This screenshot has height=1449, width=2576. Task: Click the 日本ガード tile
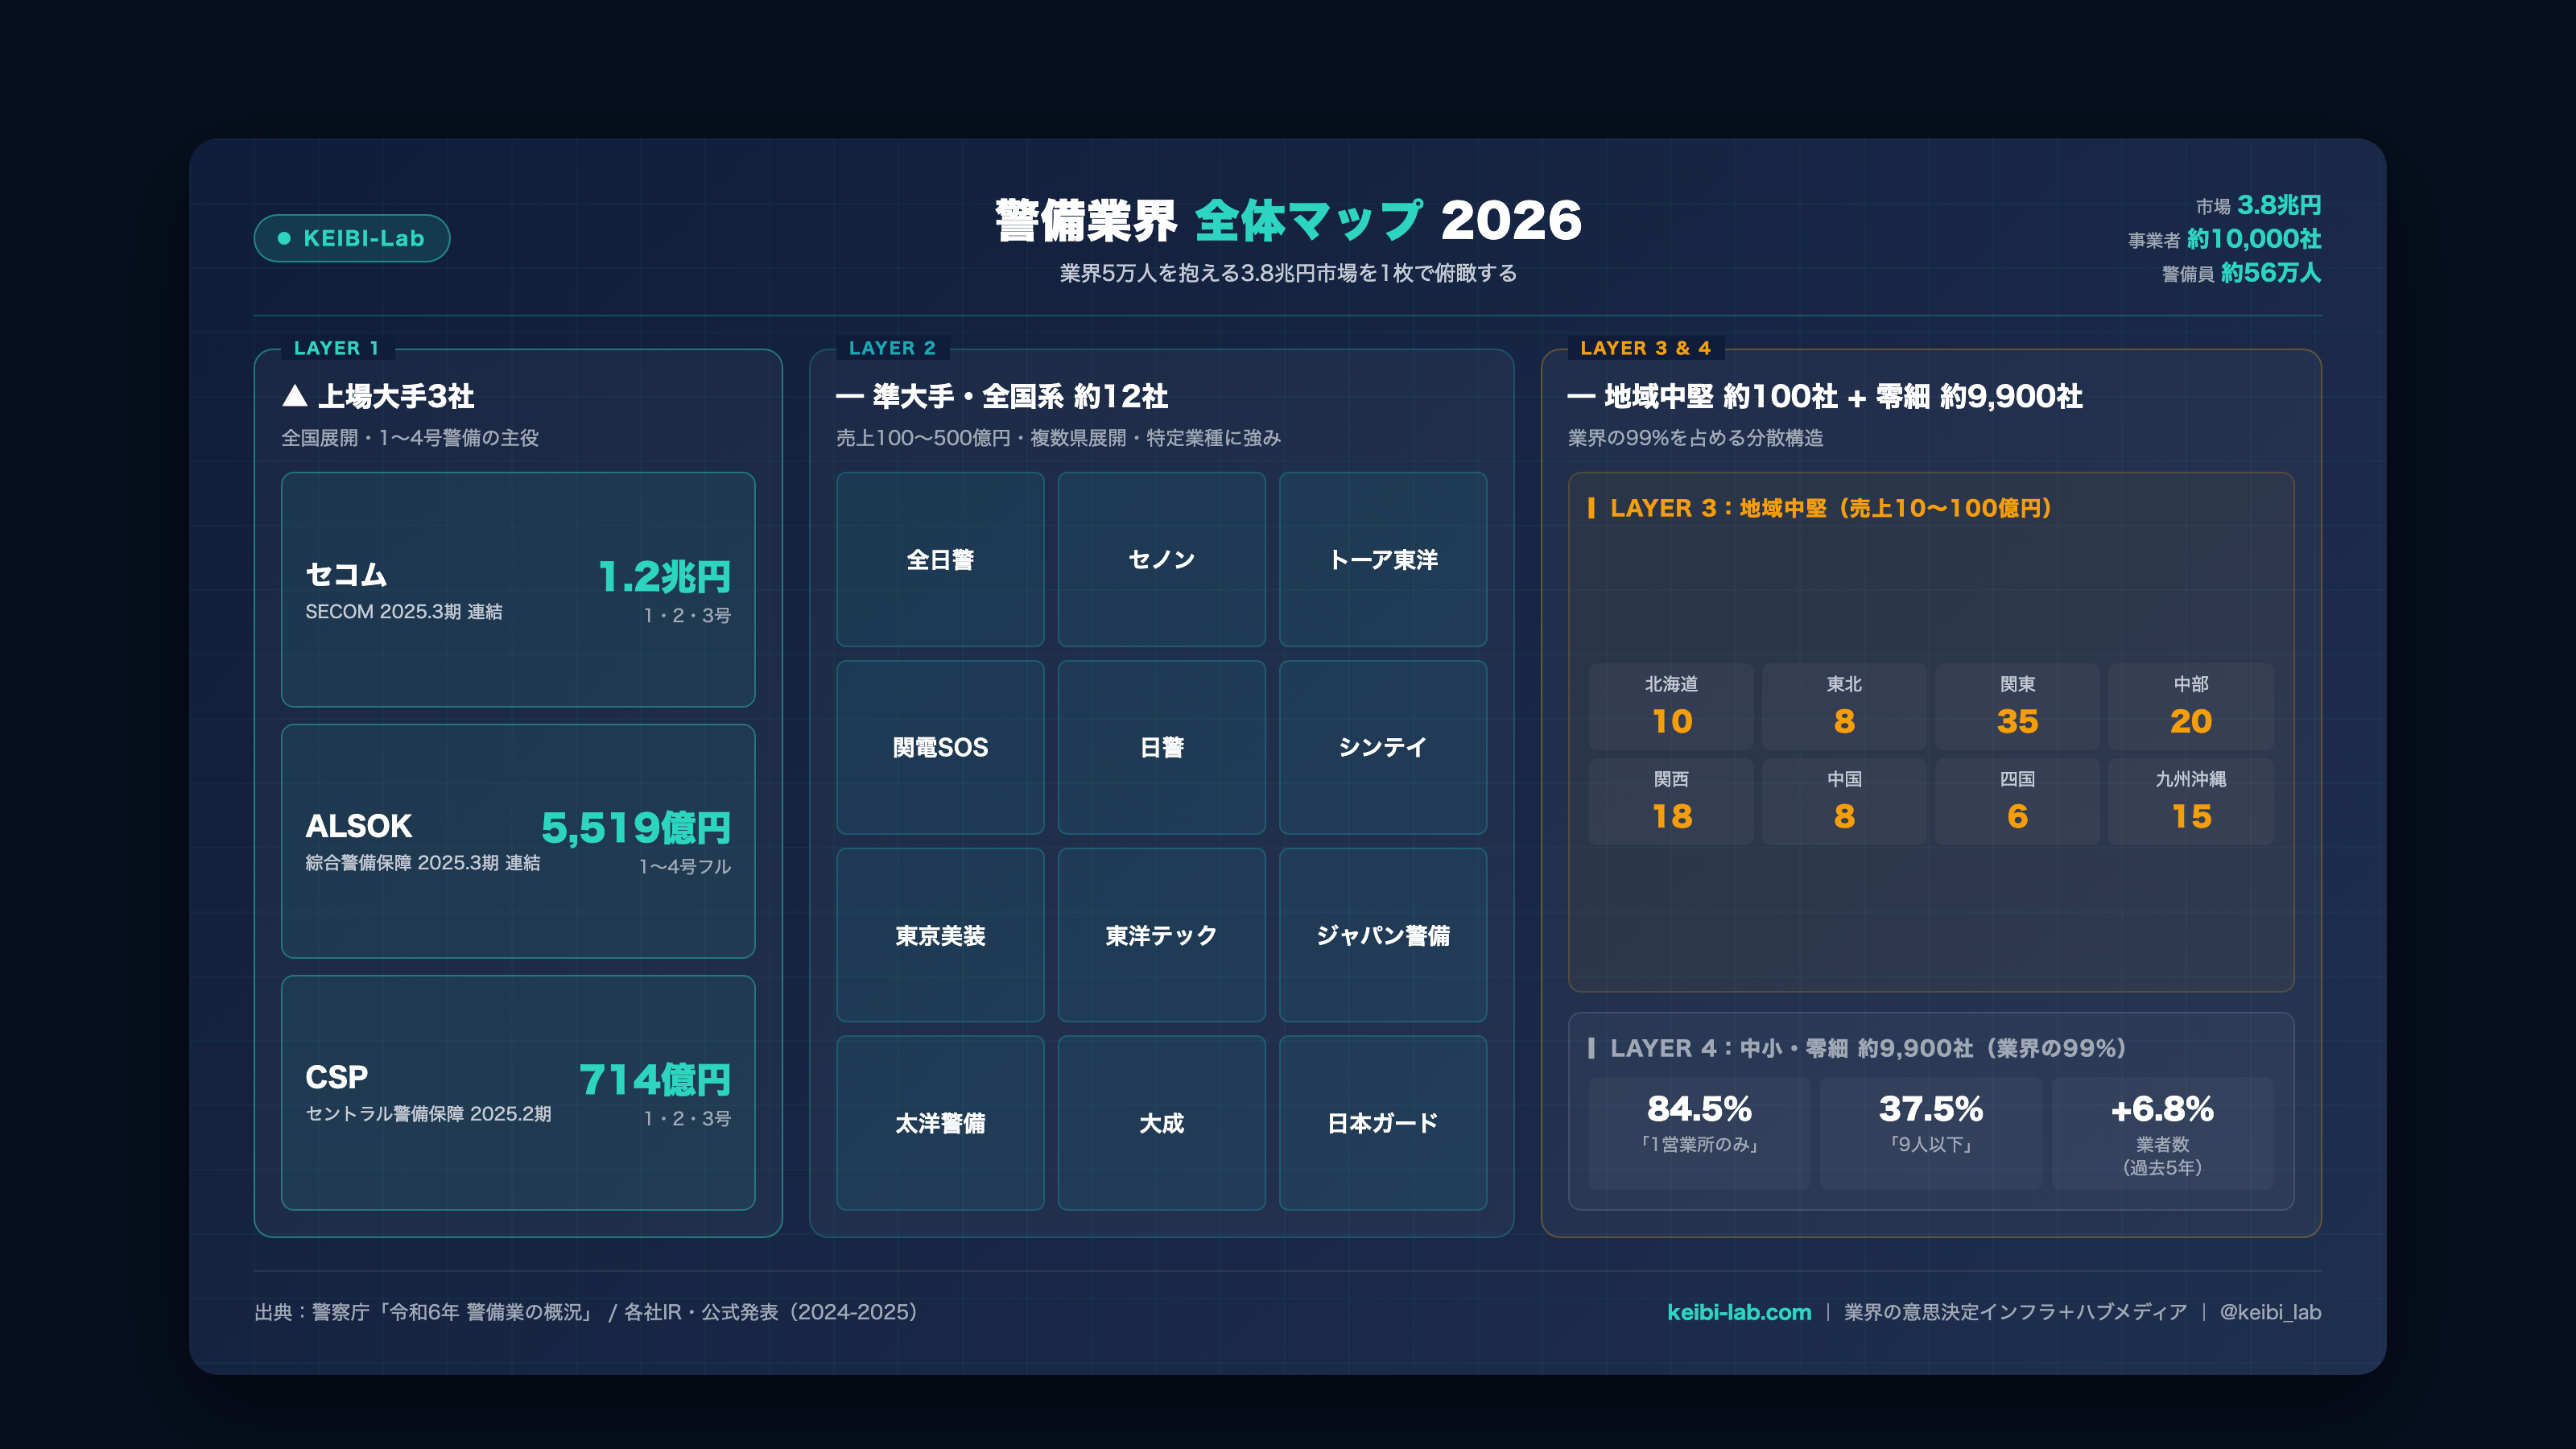tap(1383, 1123)
